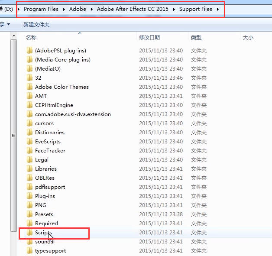The height and width of the screenshot is (256, 272).
Task: Select the FaceTracker folder name
Action: click(50, 151)
